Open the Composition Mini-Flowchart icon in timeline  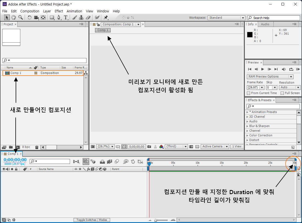pyautogui.click(x=77, y=162)
